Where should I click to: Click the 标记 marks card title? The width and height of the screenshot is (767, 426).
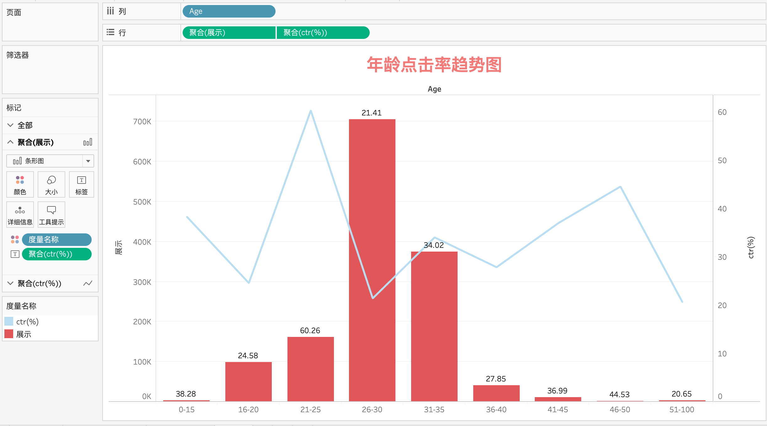point(14,108)
